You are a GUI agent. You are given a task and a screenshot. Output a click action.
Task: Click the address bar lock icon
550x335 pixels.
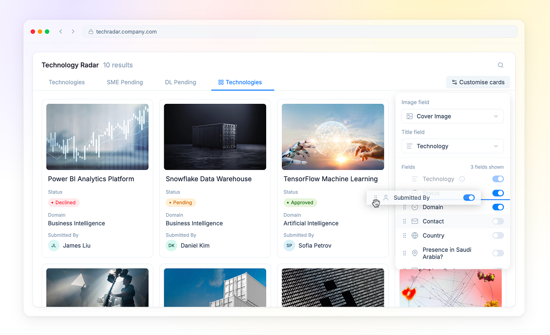click(91, 31)
